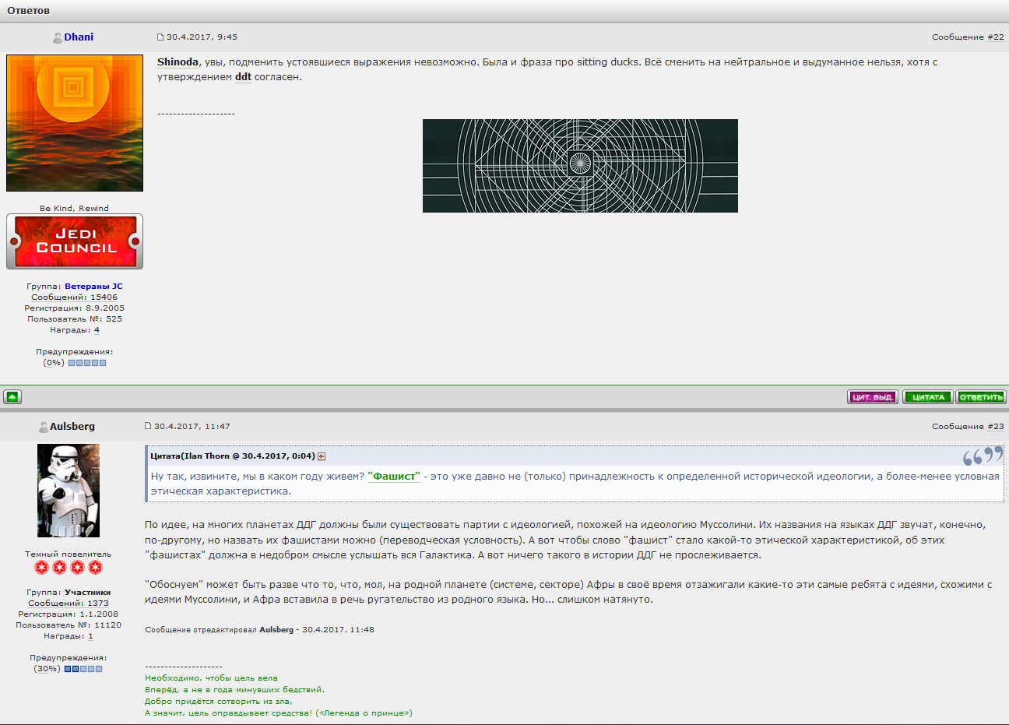Click Dhani's orange sunset avatar

pos(75,123)
